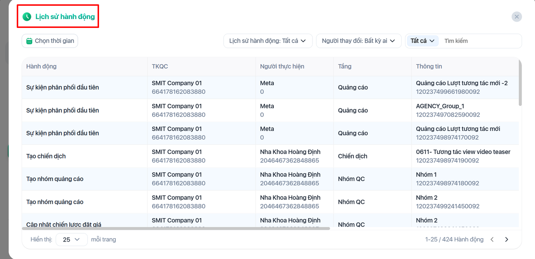Open the Tất cả search scope dropdown
This screenshot has width=535, height=259.
(423, 41)
